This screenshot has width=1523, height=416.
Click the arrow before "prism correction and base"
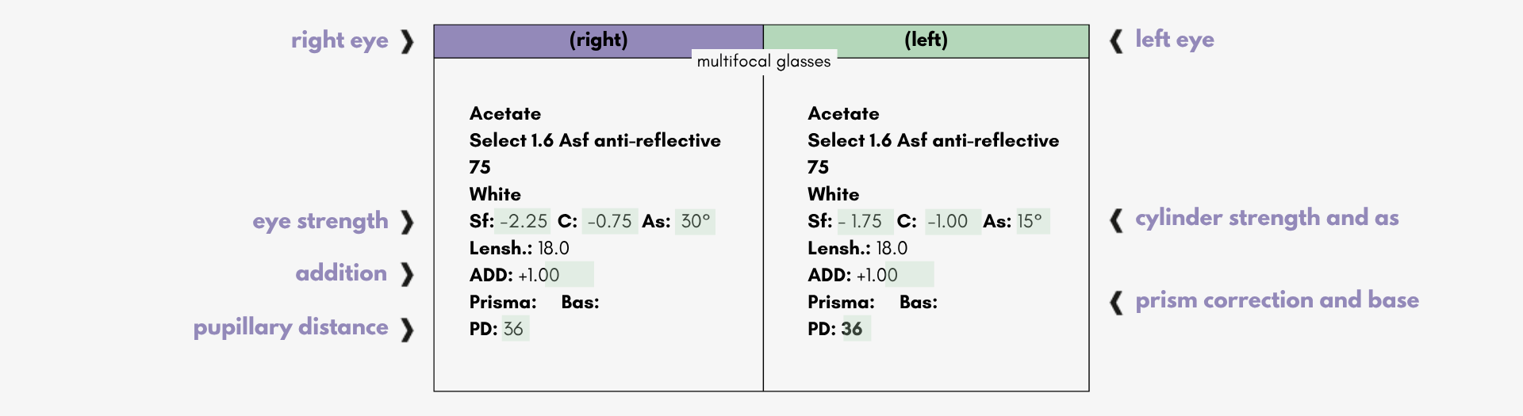pyautogui.click(x=1116, y=302)
